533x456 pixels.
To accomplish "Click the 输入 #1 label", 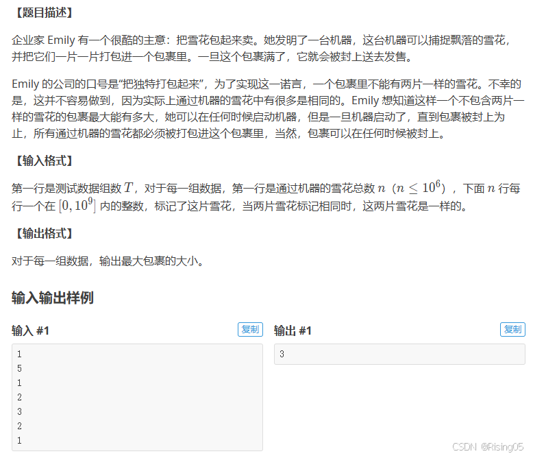I will coord(30,331).
